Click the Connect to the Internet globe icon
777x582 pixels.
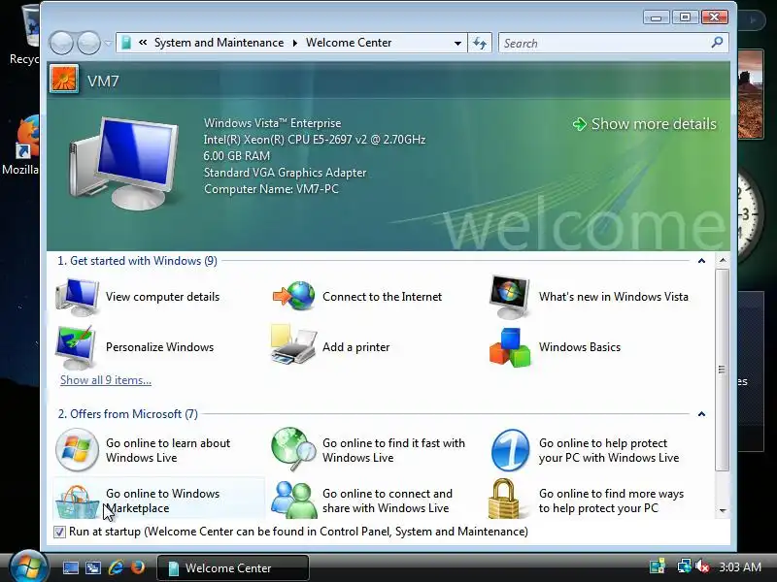pos(294,296)
